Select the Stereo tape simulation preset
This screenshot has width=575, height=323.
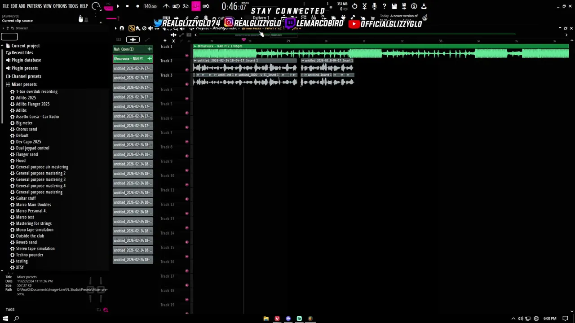[35, 249]
